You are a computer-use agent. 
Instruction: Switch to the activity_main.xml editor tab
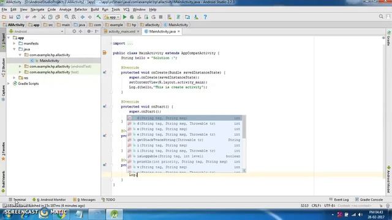tap(122, 31)
